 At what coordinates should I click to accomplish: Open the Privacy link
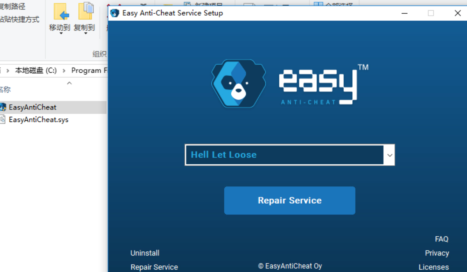437,253
